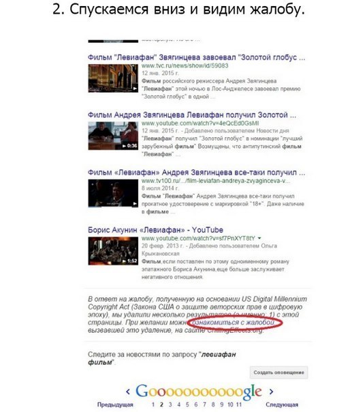Go to 'Следующая' results page
This screenshot has width=352, height=412.
click(282, 404)
